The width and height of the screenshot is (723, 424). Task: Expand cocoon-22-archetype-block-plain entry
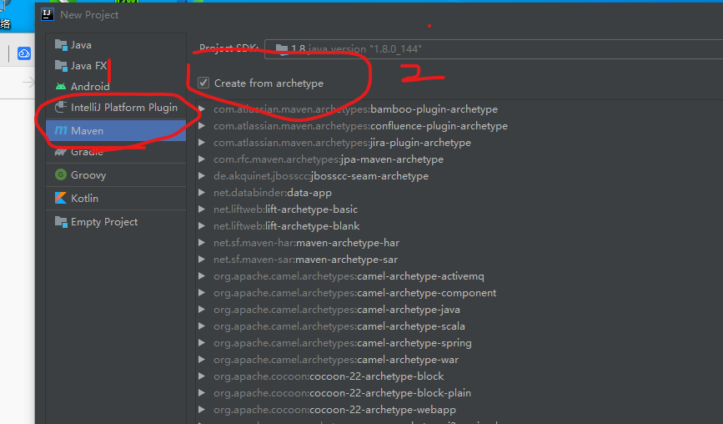pyautogui.click(x=202, y=392)
